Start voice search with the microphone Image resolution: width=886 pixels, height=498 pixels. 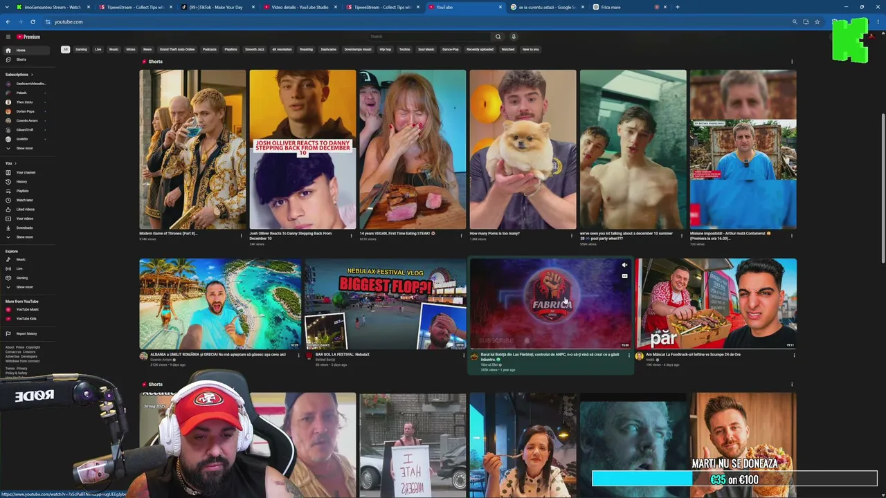(514, 37)
